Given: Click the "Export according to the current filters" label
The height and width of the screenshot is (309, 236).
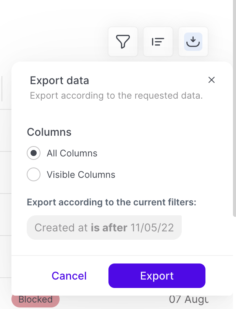Looking at the screenshot, I should pos(112,202).
